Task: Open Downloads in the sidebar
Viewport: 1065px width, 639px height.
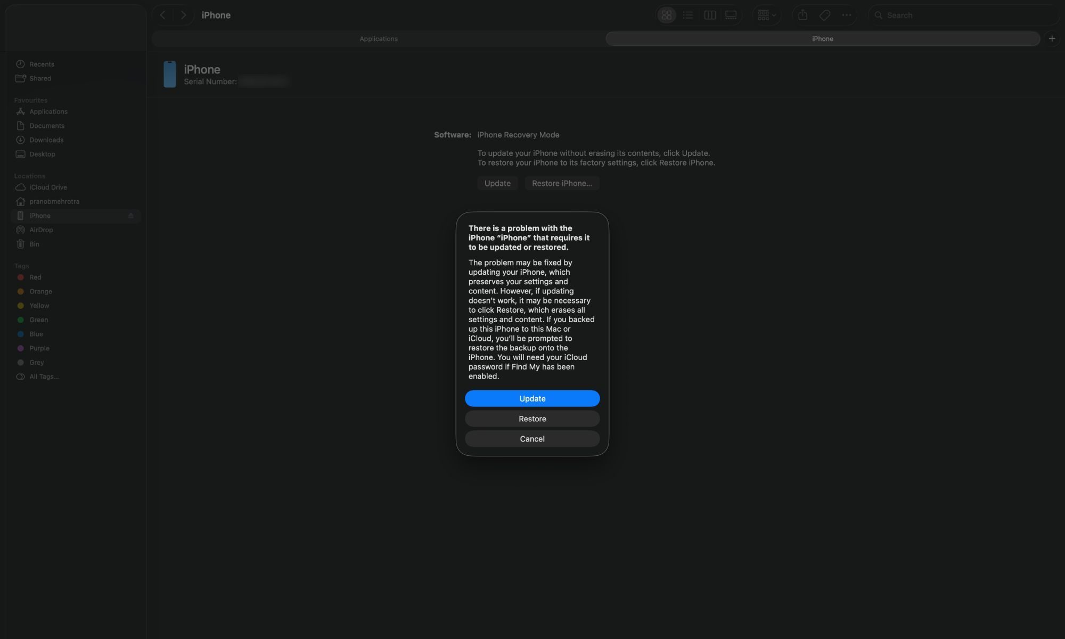Action: click(75, 140)
